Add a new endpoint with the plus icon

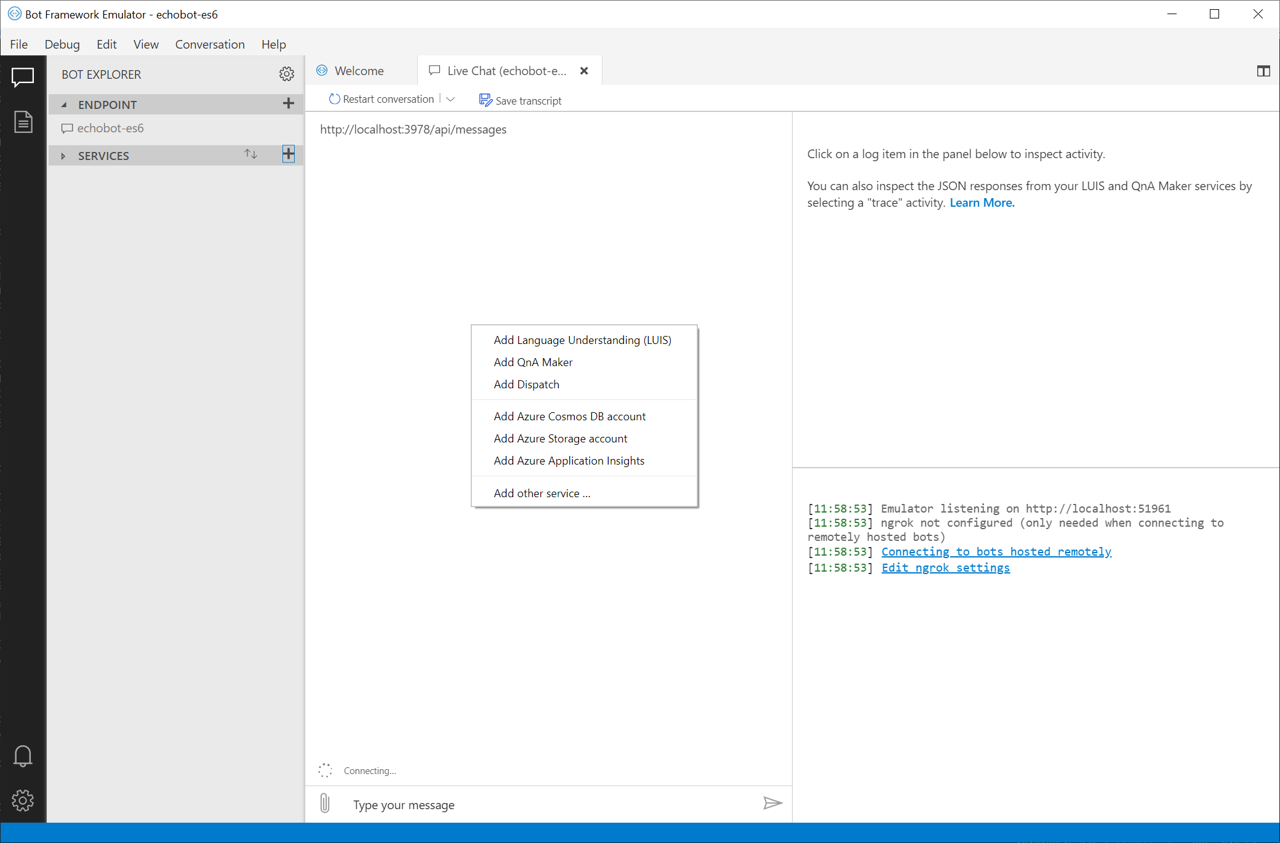click(288, 103)
